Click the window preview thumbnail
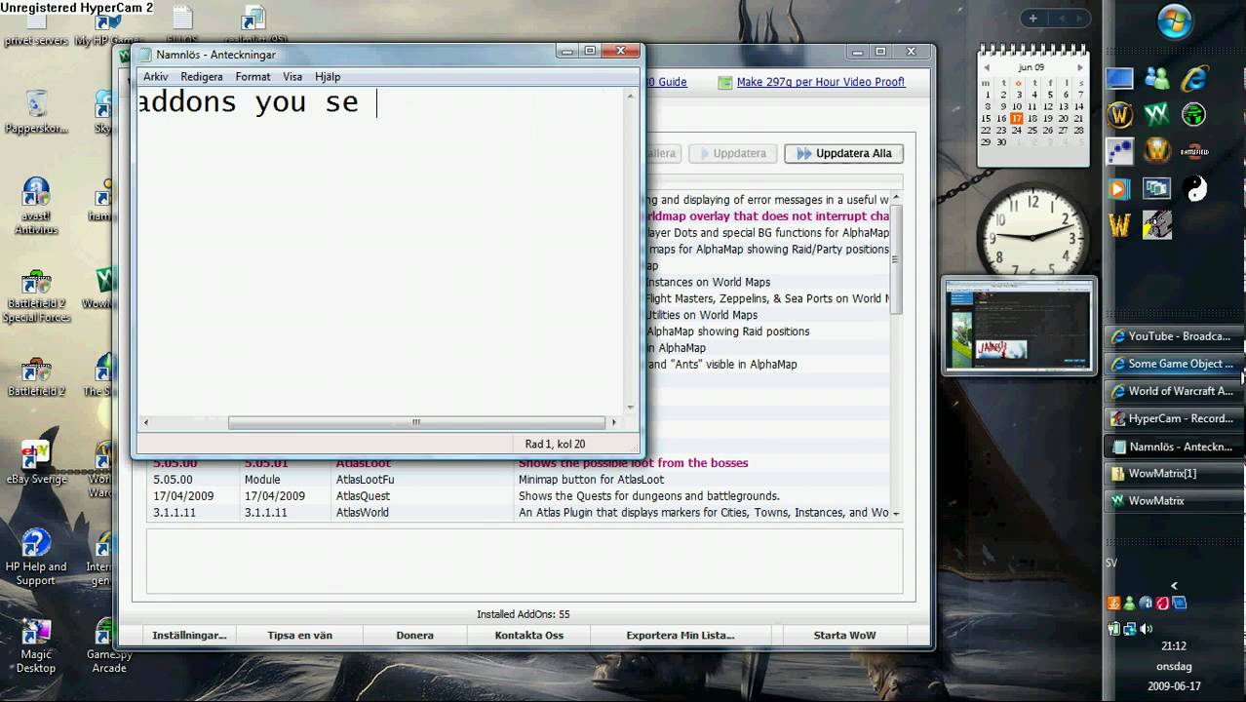1246x702 pixels. tap(1019, 327)
